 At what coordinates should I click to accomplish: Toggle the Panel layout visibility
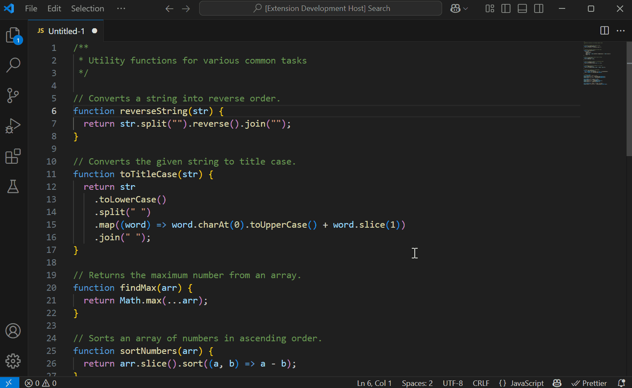522,8
